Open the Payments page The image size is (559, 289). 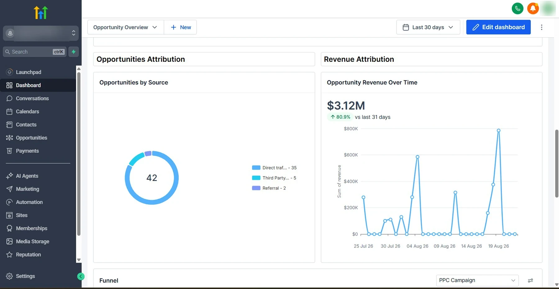38,151
